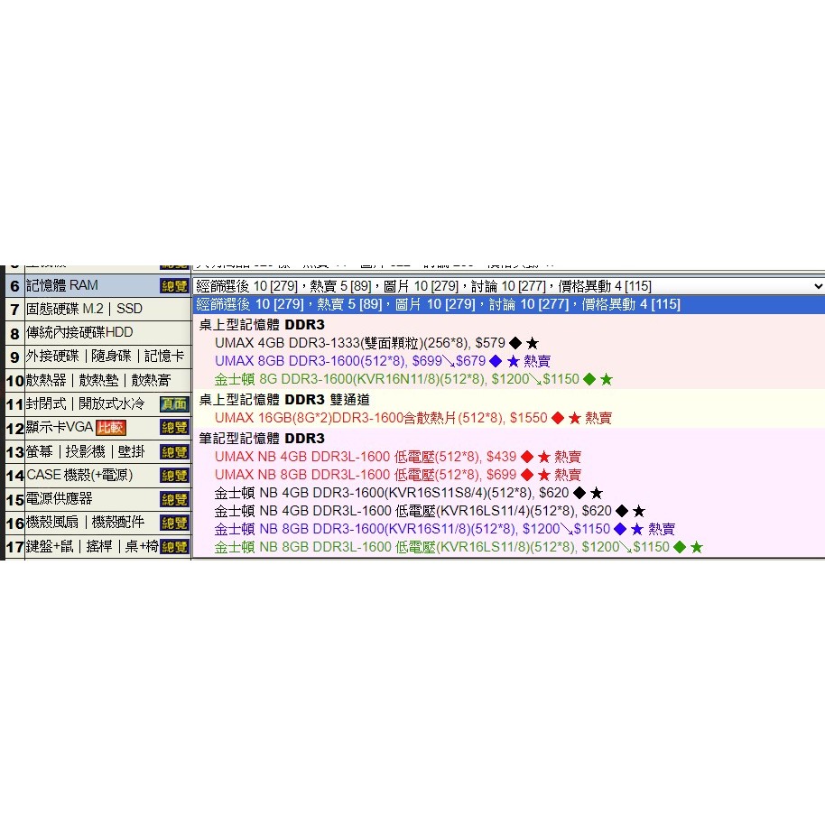Image resolution: width=825 pixels, height=825 pixels.
Task: Open the 傳統內接硬碟HDD category row
Action: [79, 333]
